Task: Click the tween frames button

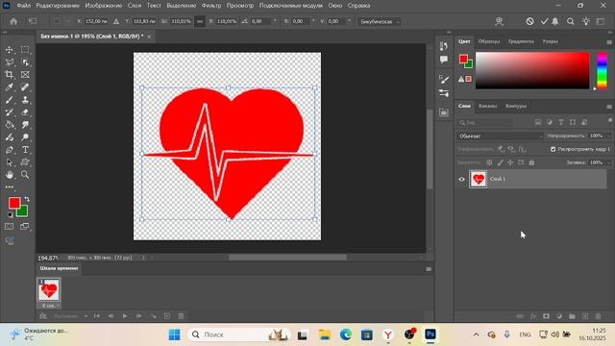Action: [x=154, y=316]
